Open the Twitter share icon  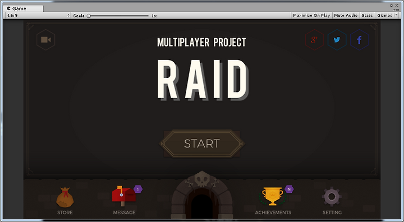pos(337,40)
